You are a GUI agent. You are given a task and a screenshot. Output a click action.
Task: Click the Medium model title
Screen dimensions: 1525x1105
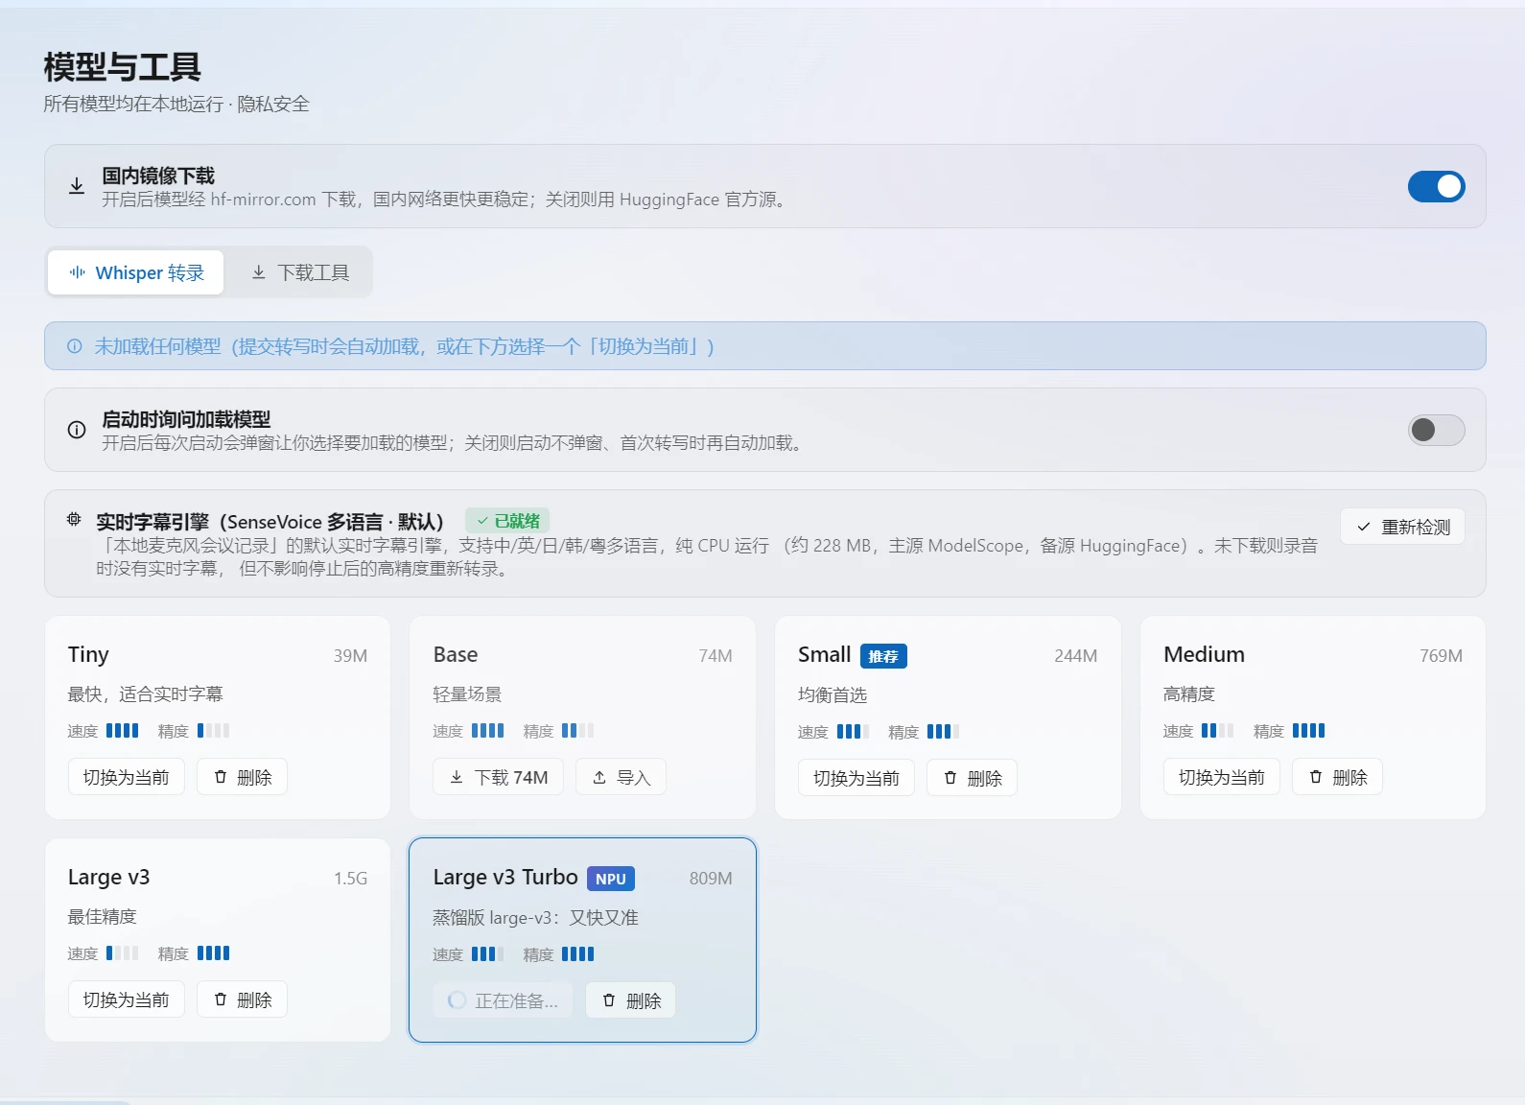point(1204,655)
